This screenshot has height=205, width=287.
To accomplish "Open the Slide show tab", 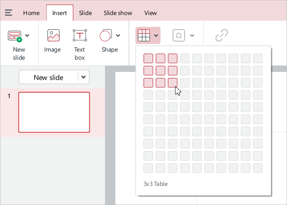I will point(118,13).
